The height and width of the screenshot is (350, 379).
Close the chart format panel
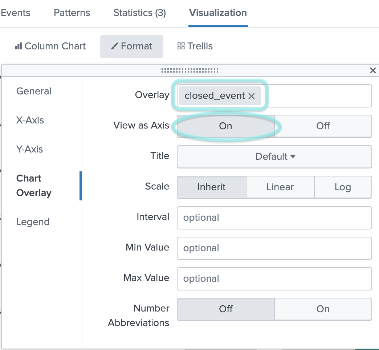372,70
